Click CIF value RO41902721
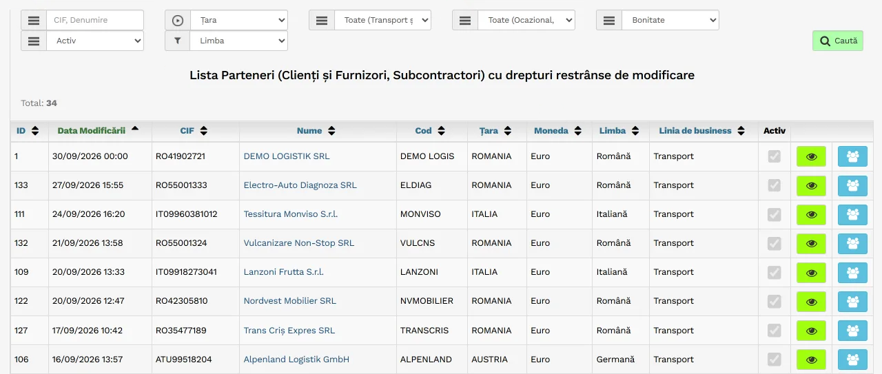This screenshot has height=374, width=882. tap(181, 156)
